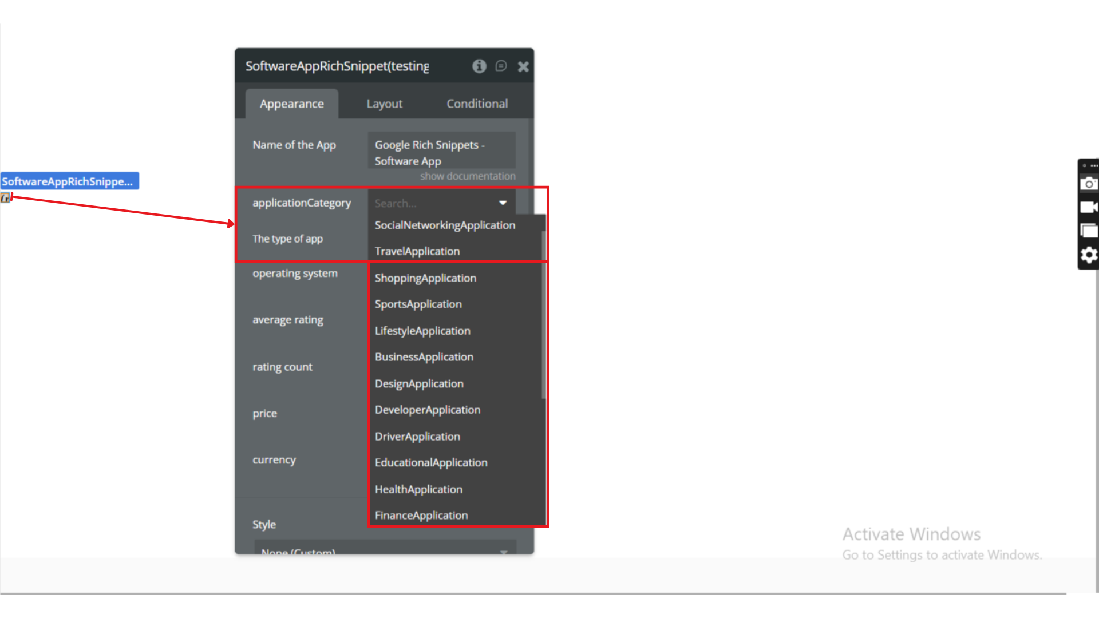Image resolution: width=1099 pixels, height=618 pixels.
Task: Click the dropdown list scrollbar thumb
Action: (543, 315)
